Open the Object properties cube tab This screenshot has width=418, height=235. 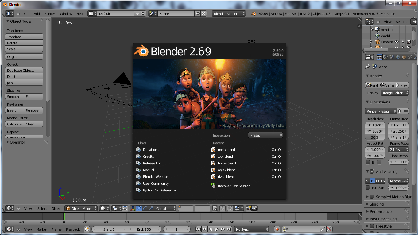404,57
